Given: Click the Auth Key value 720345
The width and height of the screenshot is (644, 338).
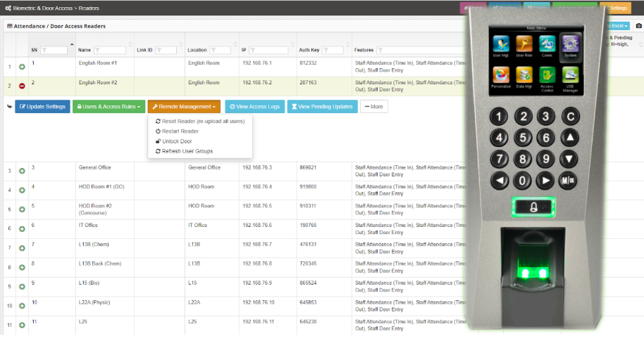Looking at the screenshot, I should 308,264.
